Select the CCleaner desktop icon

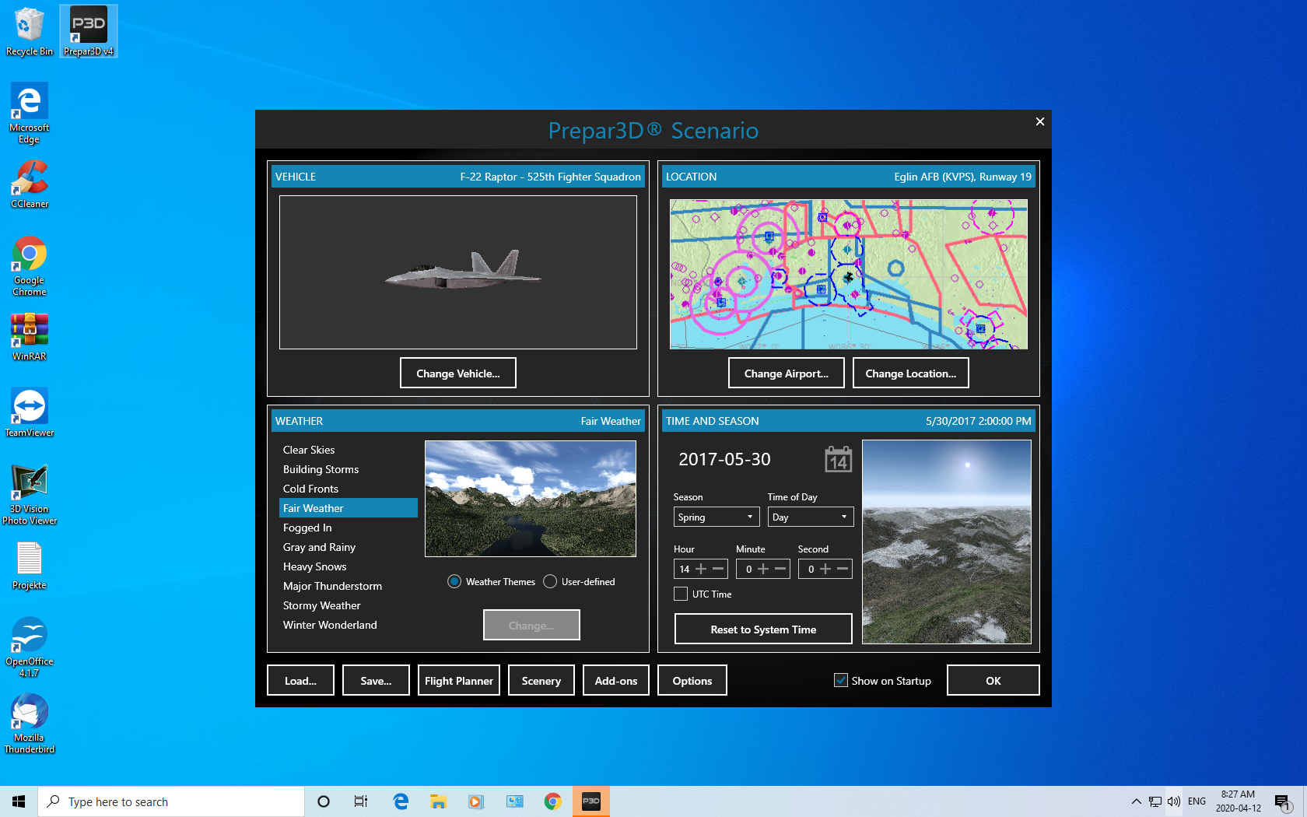click(30, 184)
